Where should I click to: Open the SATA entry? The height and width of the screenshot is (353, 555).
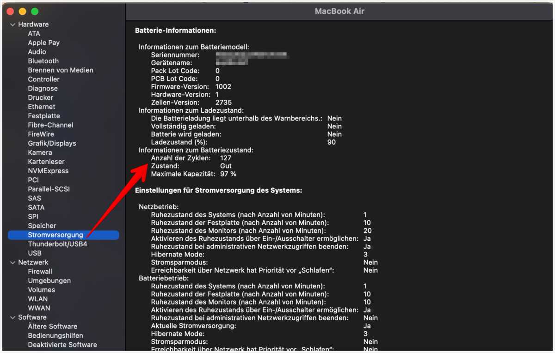[36, 207]
